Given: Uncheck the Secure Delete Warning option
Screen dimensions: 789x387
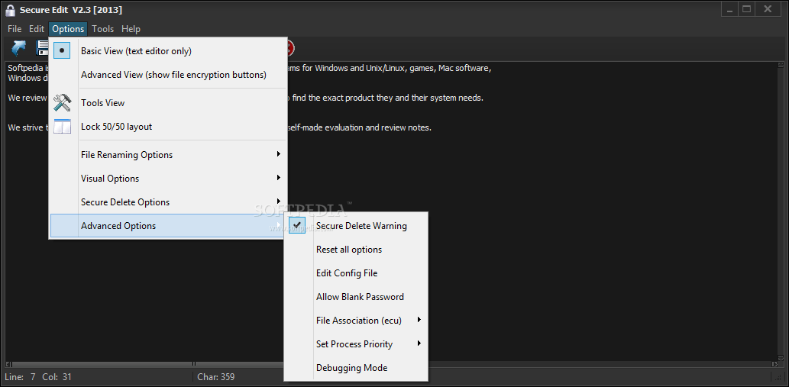Looking at the screenshot, I should [356, 226].
